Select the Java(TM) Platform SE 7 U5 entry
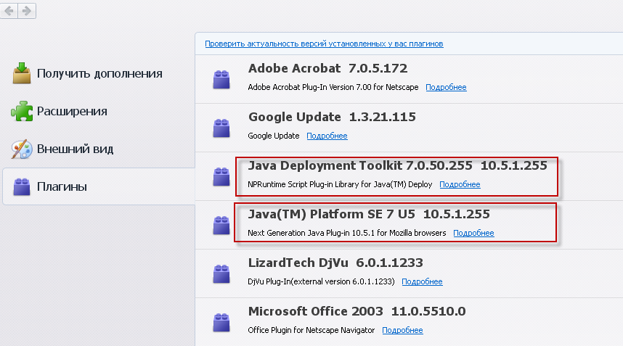Screen dimensions: 623x346 [x=409, y=225]
